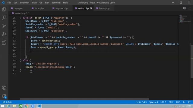
Task: Open the Edit menu
Action: click(15, 3)
